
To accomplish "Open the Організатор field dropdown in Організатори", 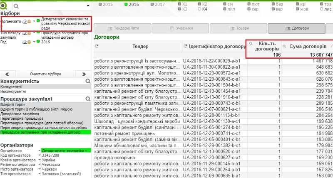I will (40, 151).
